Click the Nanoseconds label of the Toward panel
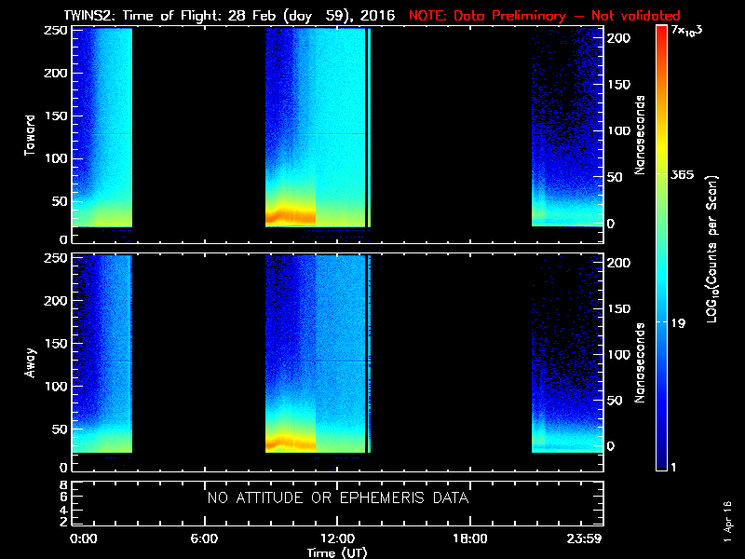This screenshot has height=559, width=745. pos(641,133)
